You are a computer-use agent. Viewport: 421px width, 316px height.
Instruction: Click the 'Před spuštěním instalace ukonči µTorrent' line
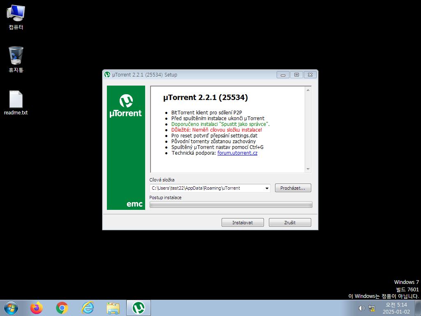(218, 118)
